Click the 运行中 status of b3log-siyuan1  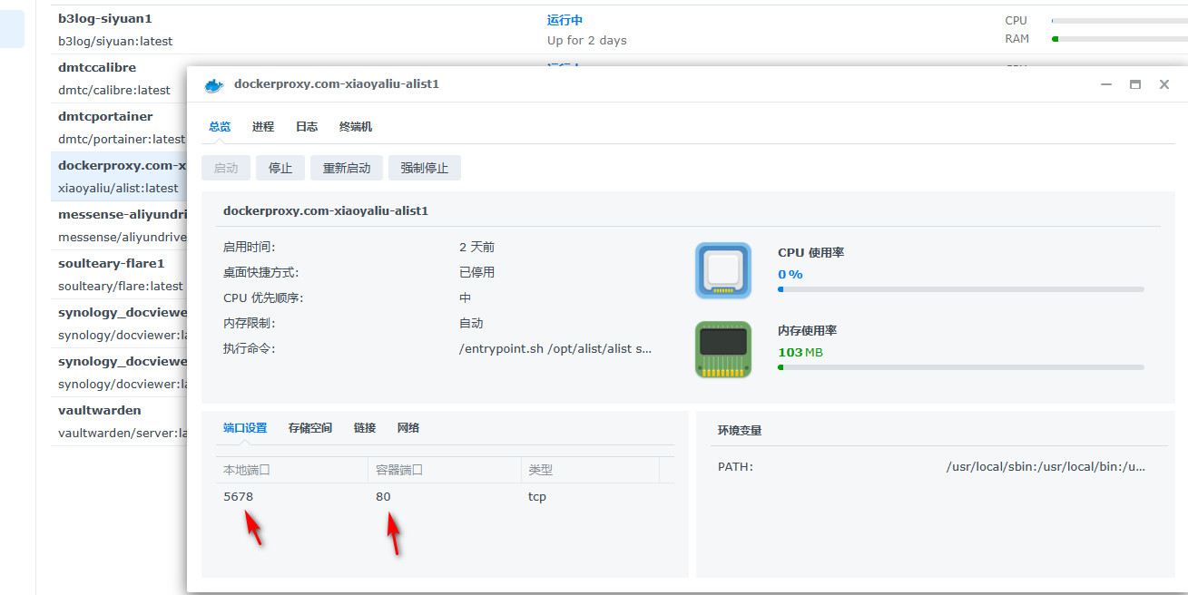tap(565, 20)
